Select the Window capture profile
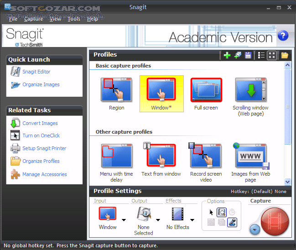 click(161, 94)
